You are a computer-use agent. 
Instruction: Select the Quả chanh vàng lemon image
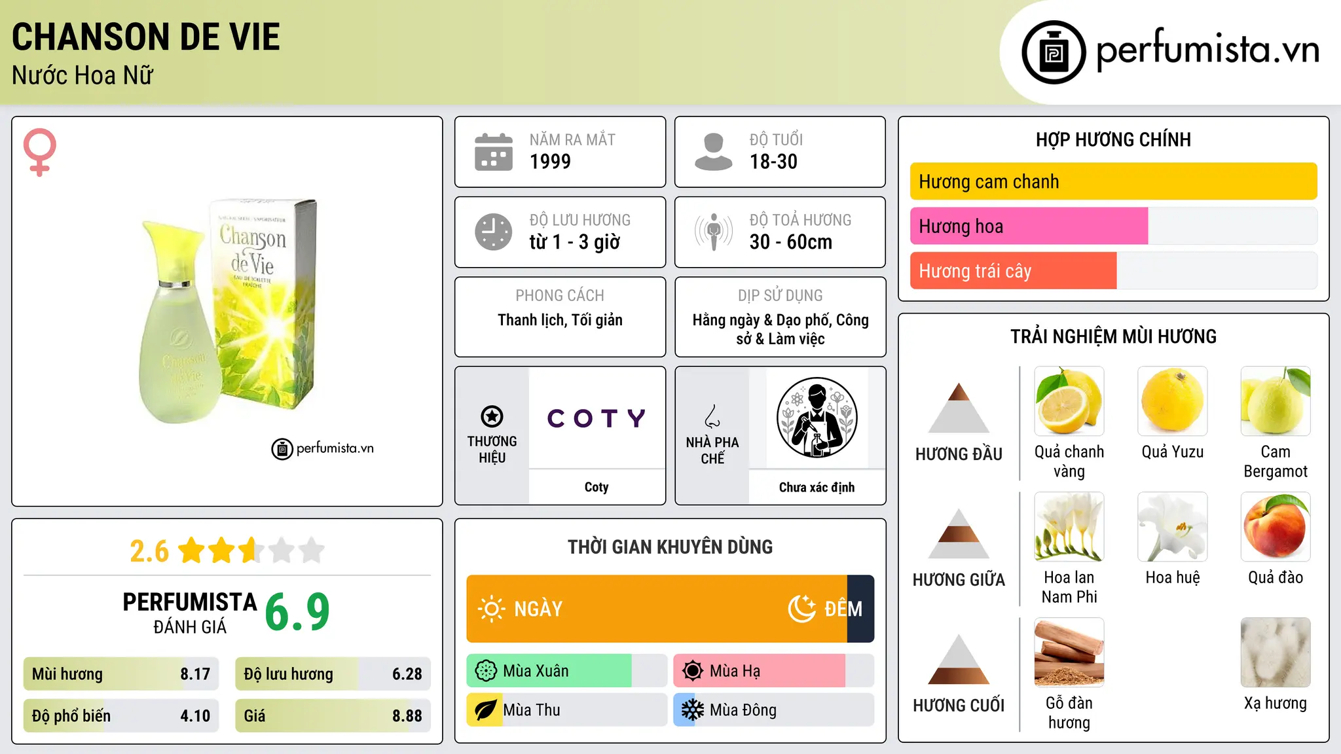[x=1069, y=401]
